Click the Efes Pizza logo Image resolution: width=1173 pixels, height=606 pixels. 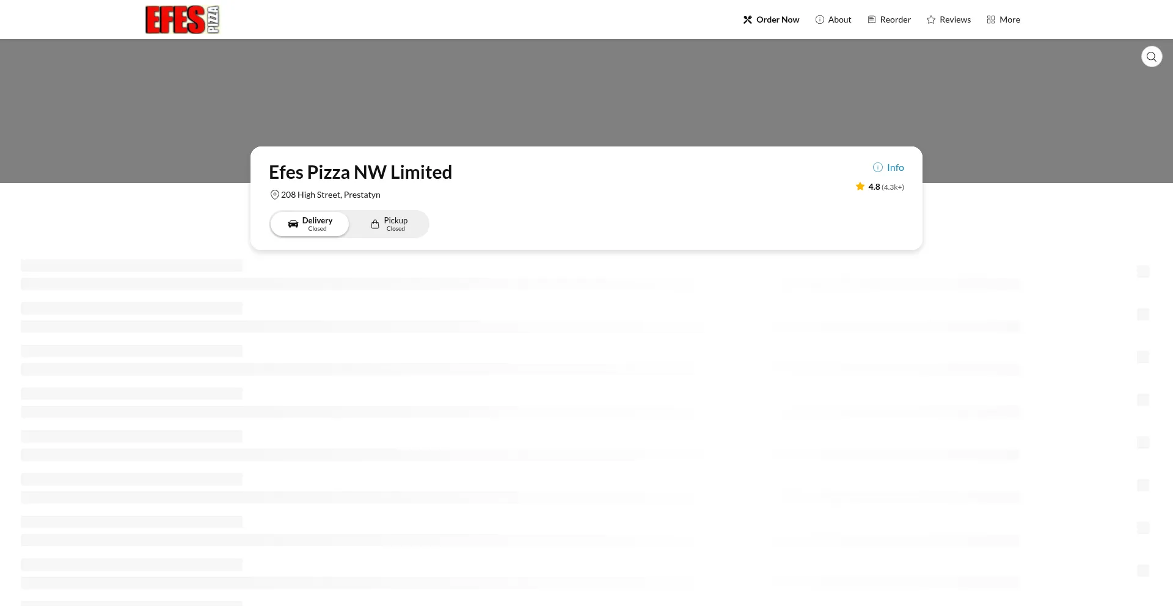(x=182, y=20)
